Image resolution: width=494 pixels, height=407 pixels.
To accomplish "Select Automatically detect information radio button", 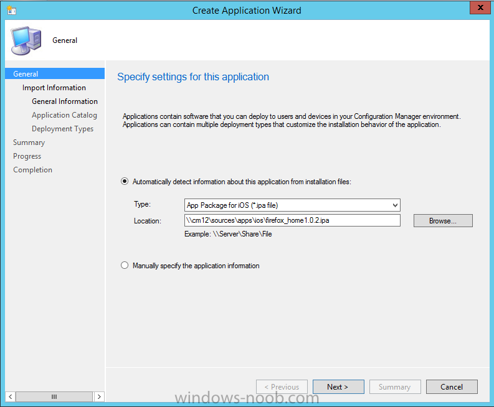I will (x=125, y=181).
